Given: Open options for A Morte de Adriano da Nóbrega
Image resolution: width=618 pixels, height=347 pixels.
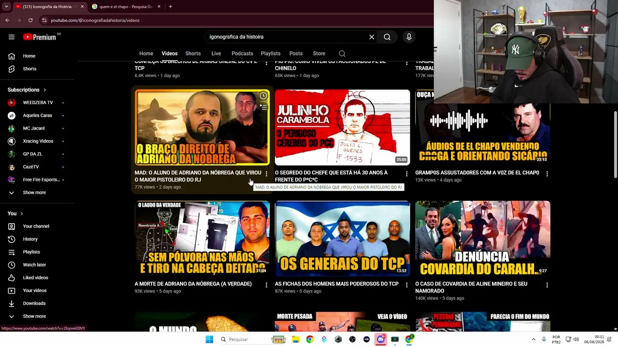Looking at the screenshot, I should pos(266,285).
